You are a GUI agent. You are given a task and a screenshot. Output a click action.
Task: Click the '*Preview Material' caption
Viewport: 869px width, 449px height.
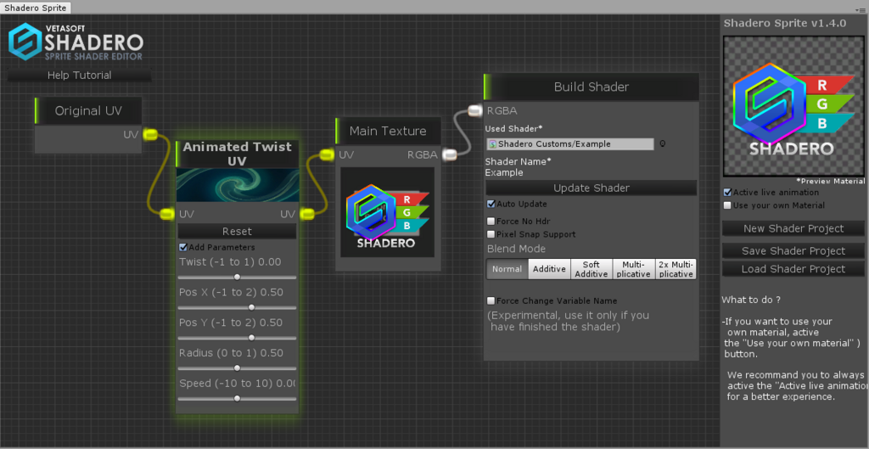(x=830, y=182)
